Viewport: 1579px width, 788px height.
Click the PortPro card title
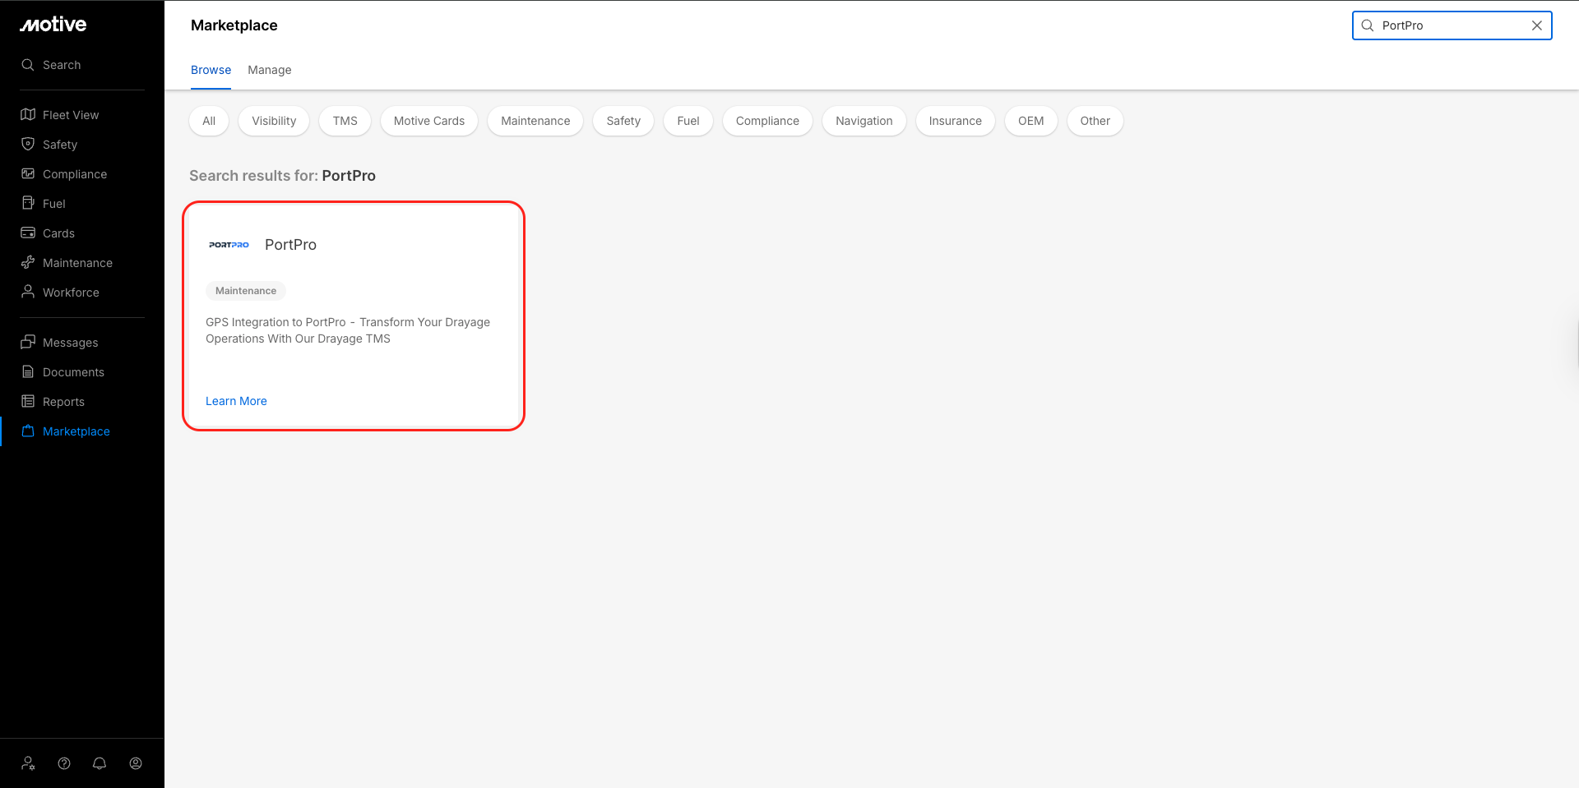pyautogui.click(x=290, y=245)
